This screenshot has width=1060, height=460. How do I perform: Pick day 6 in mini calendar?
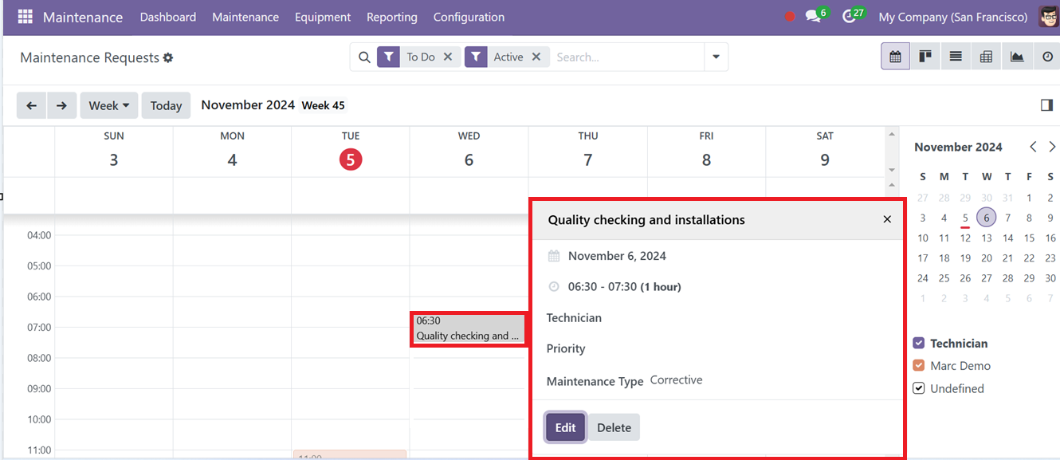point(987,218)
